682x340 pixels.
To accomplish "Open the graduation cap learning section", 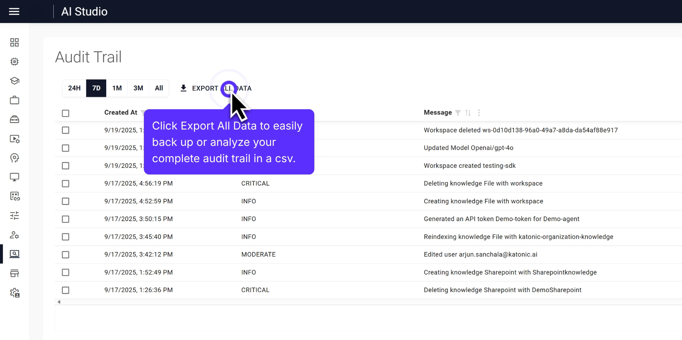I will [x=15, y=81].
